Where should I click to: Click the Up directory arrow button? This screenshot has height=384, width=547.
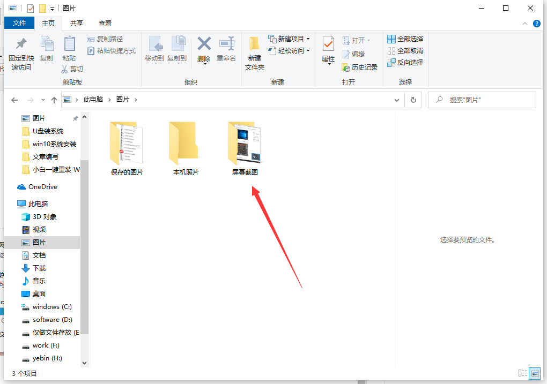[54, 100]
